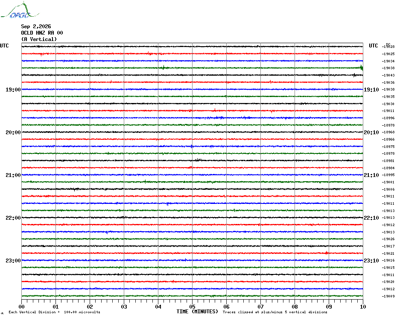Click the (A Vertical) channel label

(x=39, y=39)
